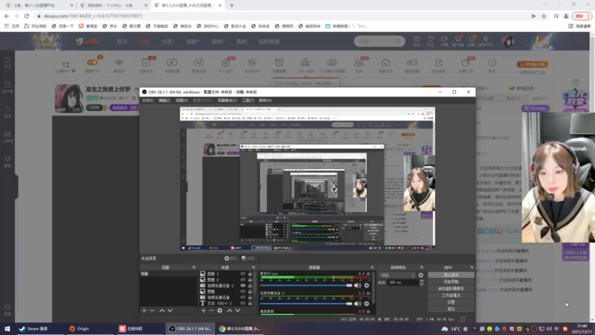Open Steam from the taskbar
This screenshot has width=595, height=335.
[33, 328]
